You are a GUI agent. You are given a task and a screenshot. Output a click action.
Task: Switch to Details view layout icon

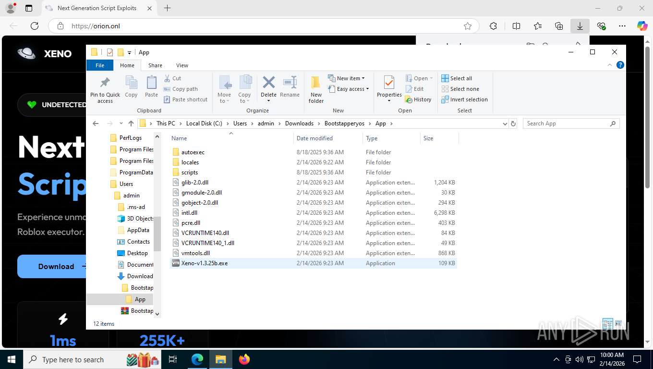click(608, 323)
